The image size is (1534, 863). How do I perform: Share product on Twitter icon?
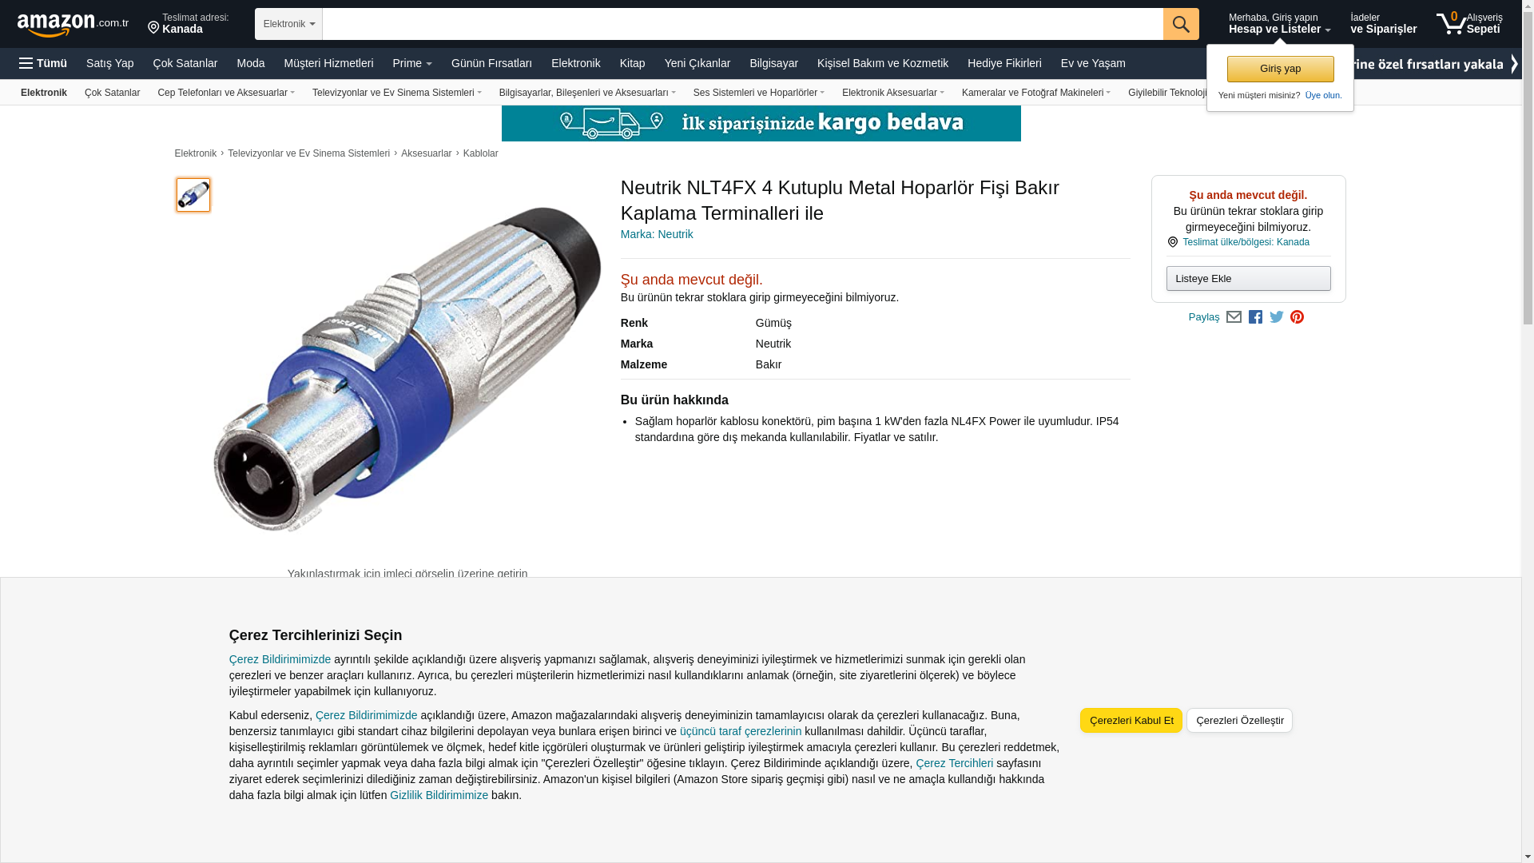(x=1277, y=317)
